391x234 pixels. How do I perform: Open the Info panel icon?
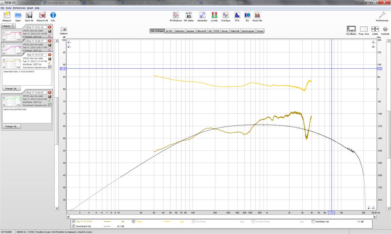click(53, 15)
